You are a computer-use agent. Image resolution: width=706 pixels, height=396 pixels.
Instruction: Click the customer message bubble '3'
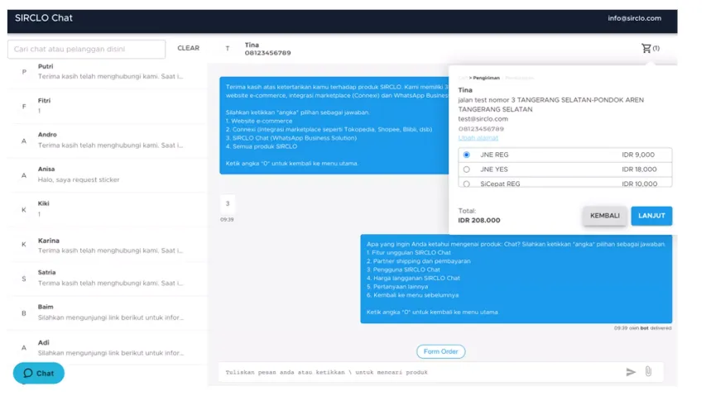(x=228, y=203)
